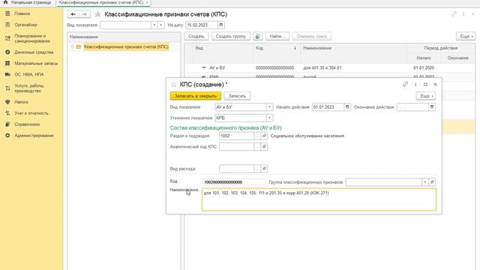The image size is (480, 270).
Task: Sort by the Код column header
Action: point(276,48)
